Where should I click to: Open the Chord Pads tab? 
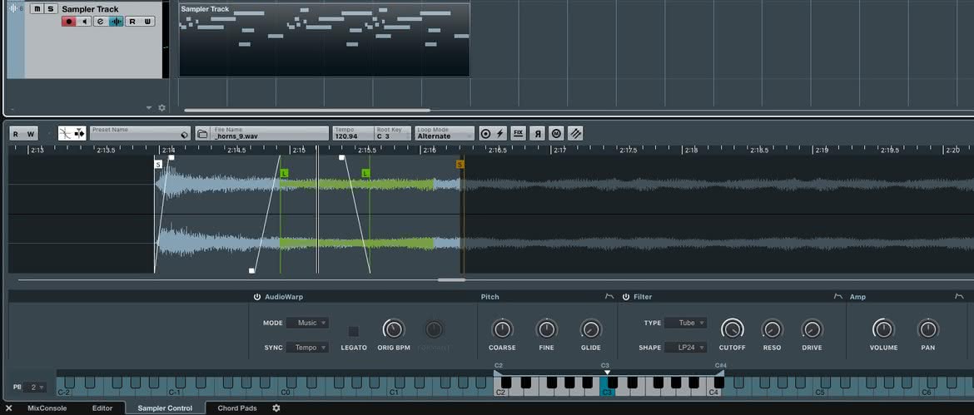(x=237, y=408)
